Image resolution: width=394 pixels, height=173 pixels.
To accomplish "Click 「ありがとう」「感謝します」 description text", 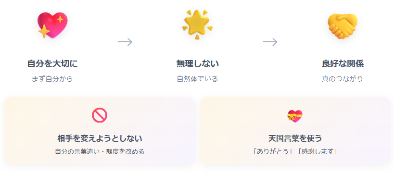I will (295, 152).
